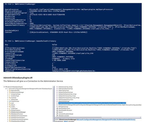The width and height of the screenshot is (148, 122).
Task: Click the AdminUI.ODataQueryEngine assembly icon
Action: tap(6, 87)
